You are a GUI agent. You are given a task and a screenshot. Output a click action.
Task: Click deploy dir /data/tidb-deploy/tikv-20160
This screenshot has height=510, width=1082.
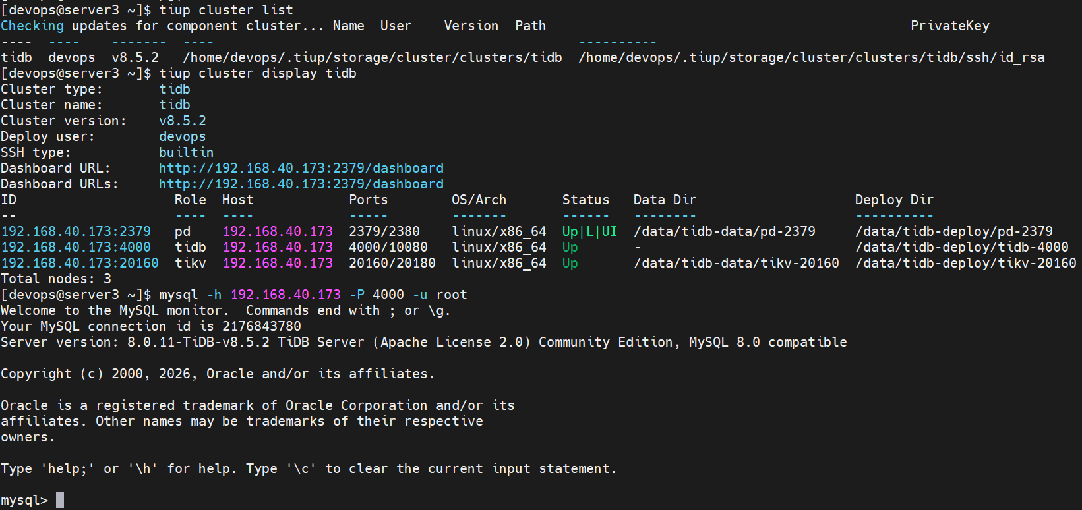pos(966,263)
